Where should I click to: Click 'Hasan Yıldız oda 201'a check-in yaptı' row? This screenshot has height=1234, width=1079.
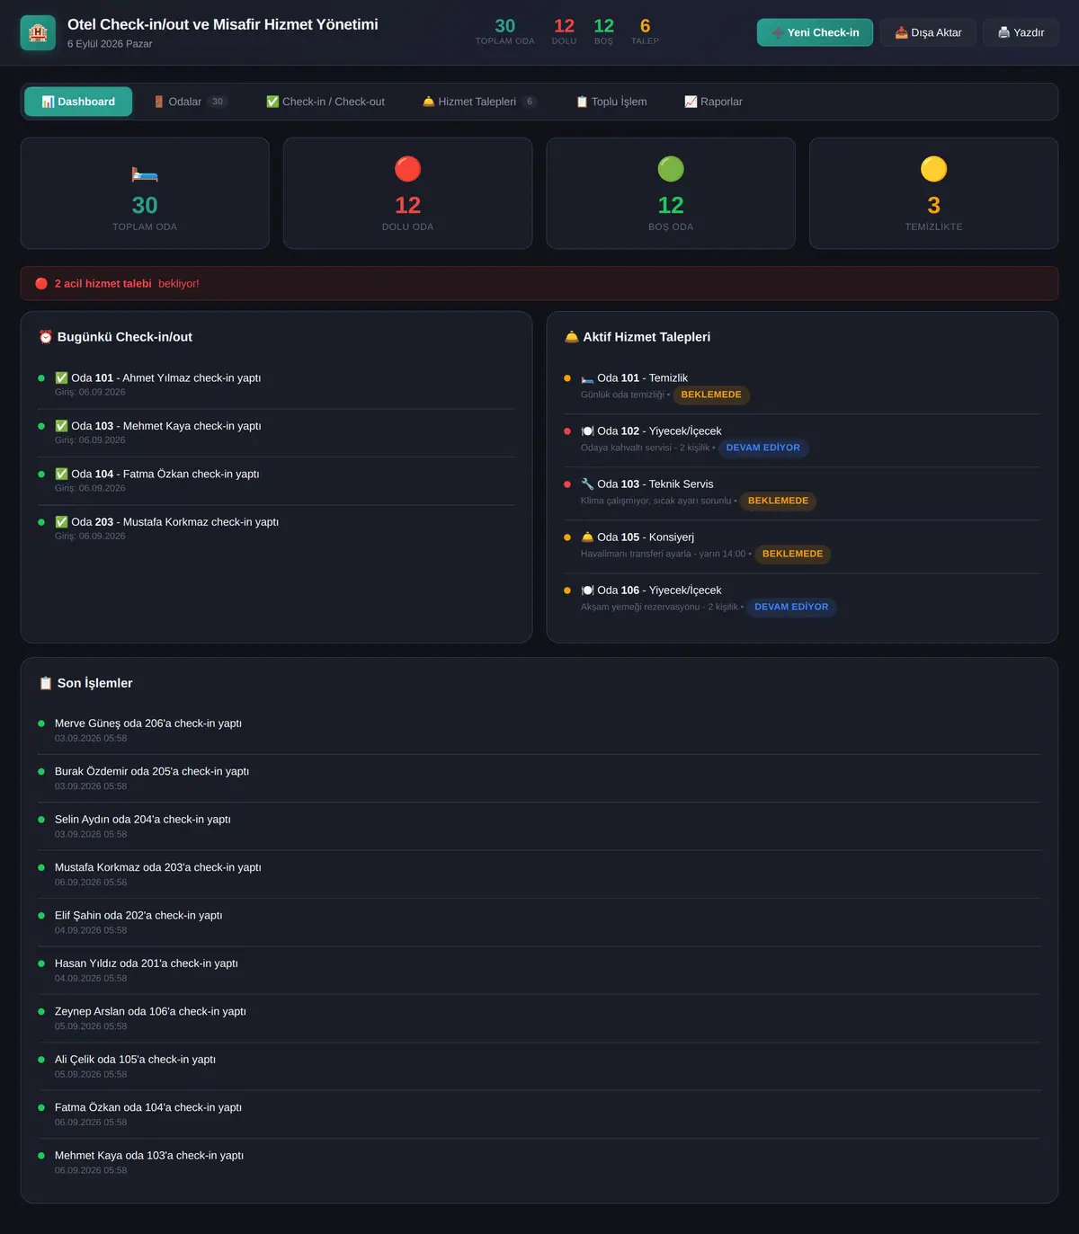click(x=539, y=970)
